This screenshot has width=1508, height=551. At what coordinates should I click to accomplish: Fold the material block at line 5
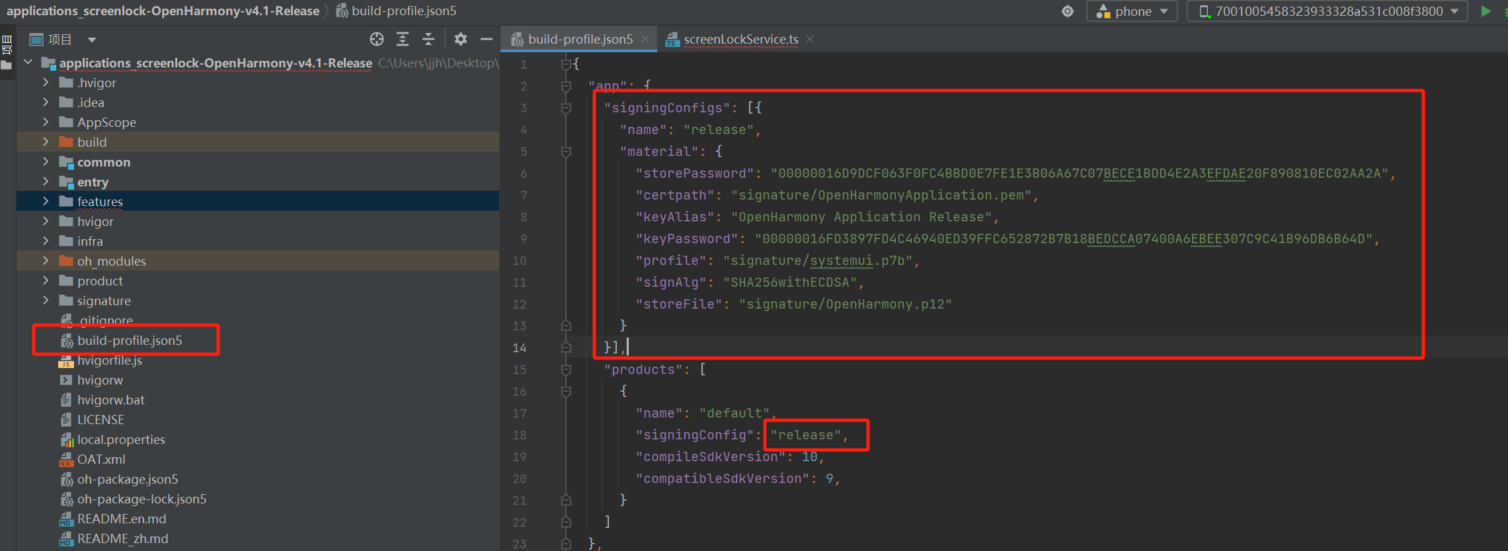566,151
